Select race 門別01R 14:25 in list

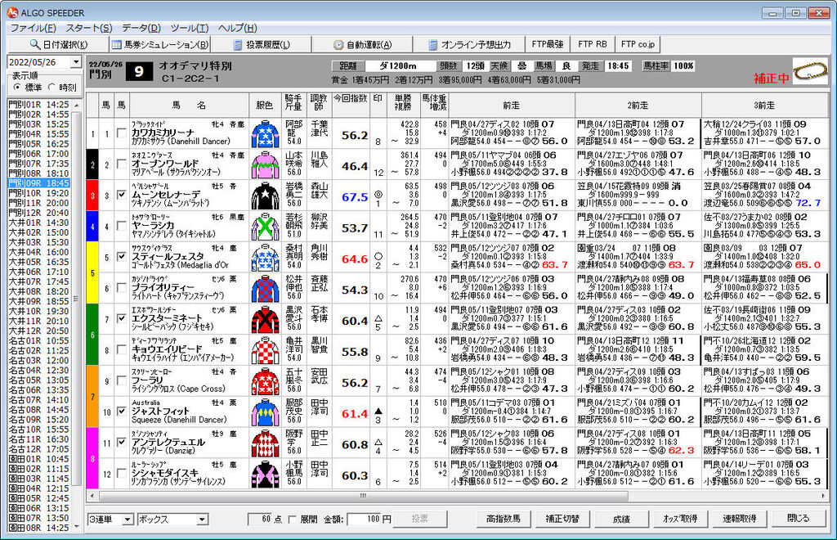pyautogui.click(x=38, y=105)
